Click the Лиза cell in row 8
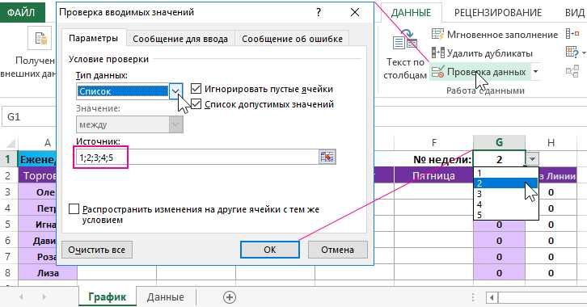 48,273
